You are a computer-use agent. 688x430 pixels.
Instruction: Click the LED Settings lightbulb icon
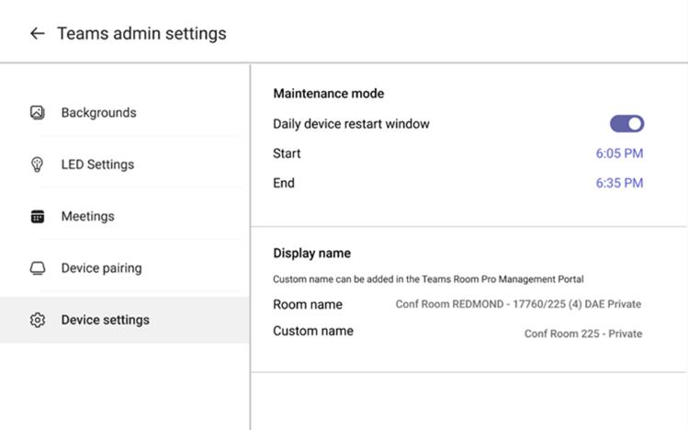[38, 164]
